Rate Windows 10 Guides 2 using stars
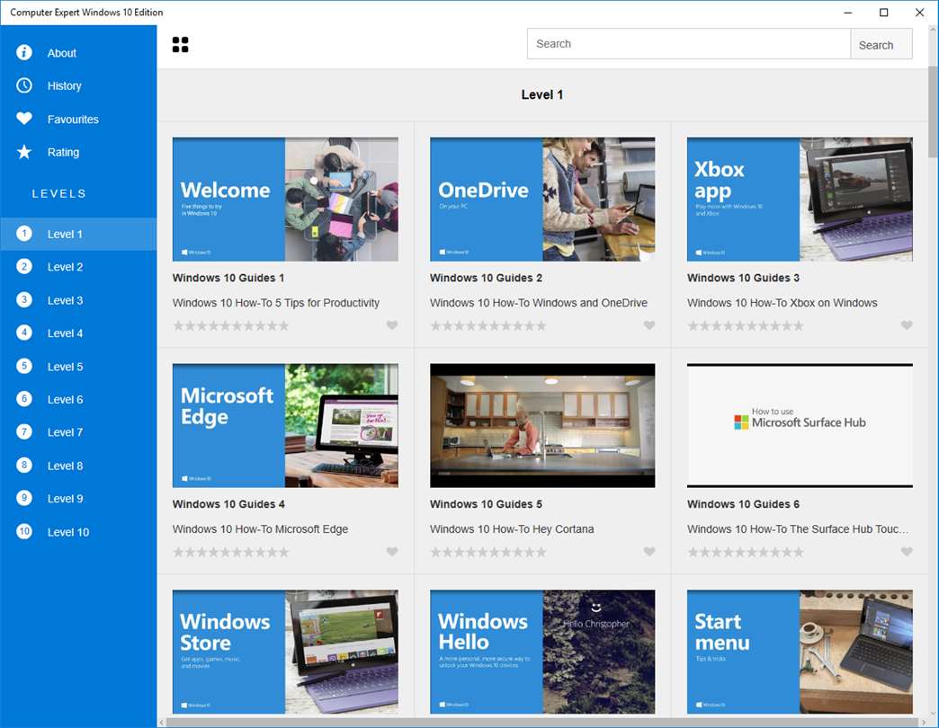Image resolution: width=939 pixels, height=728 pixels. [x=488, y=326]
